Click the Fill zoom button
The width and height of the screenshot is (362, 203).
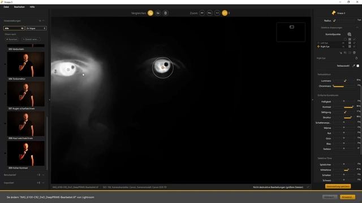(x=210, y=13)
